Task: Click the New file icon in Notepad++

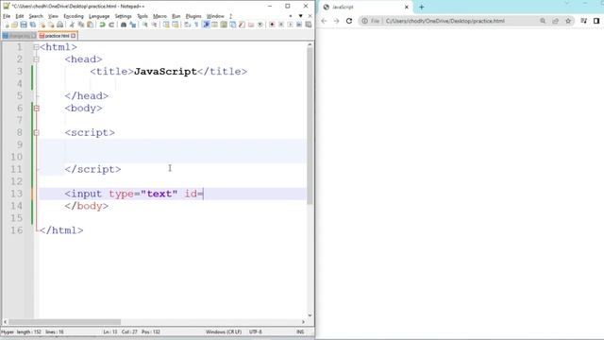Action: click(x=7, y=25)
